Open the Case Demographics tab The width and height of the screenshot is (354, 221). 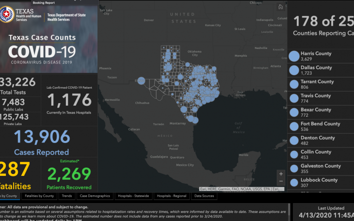coord(95,196)
